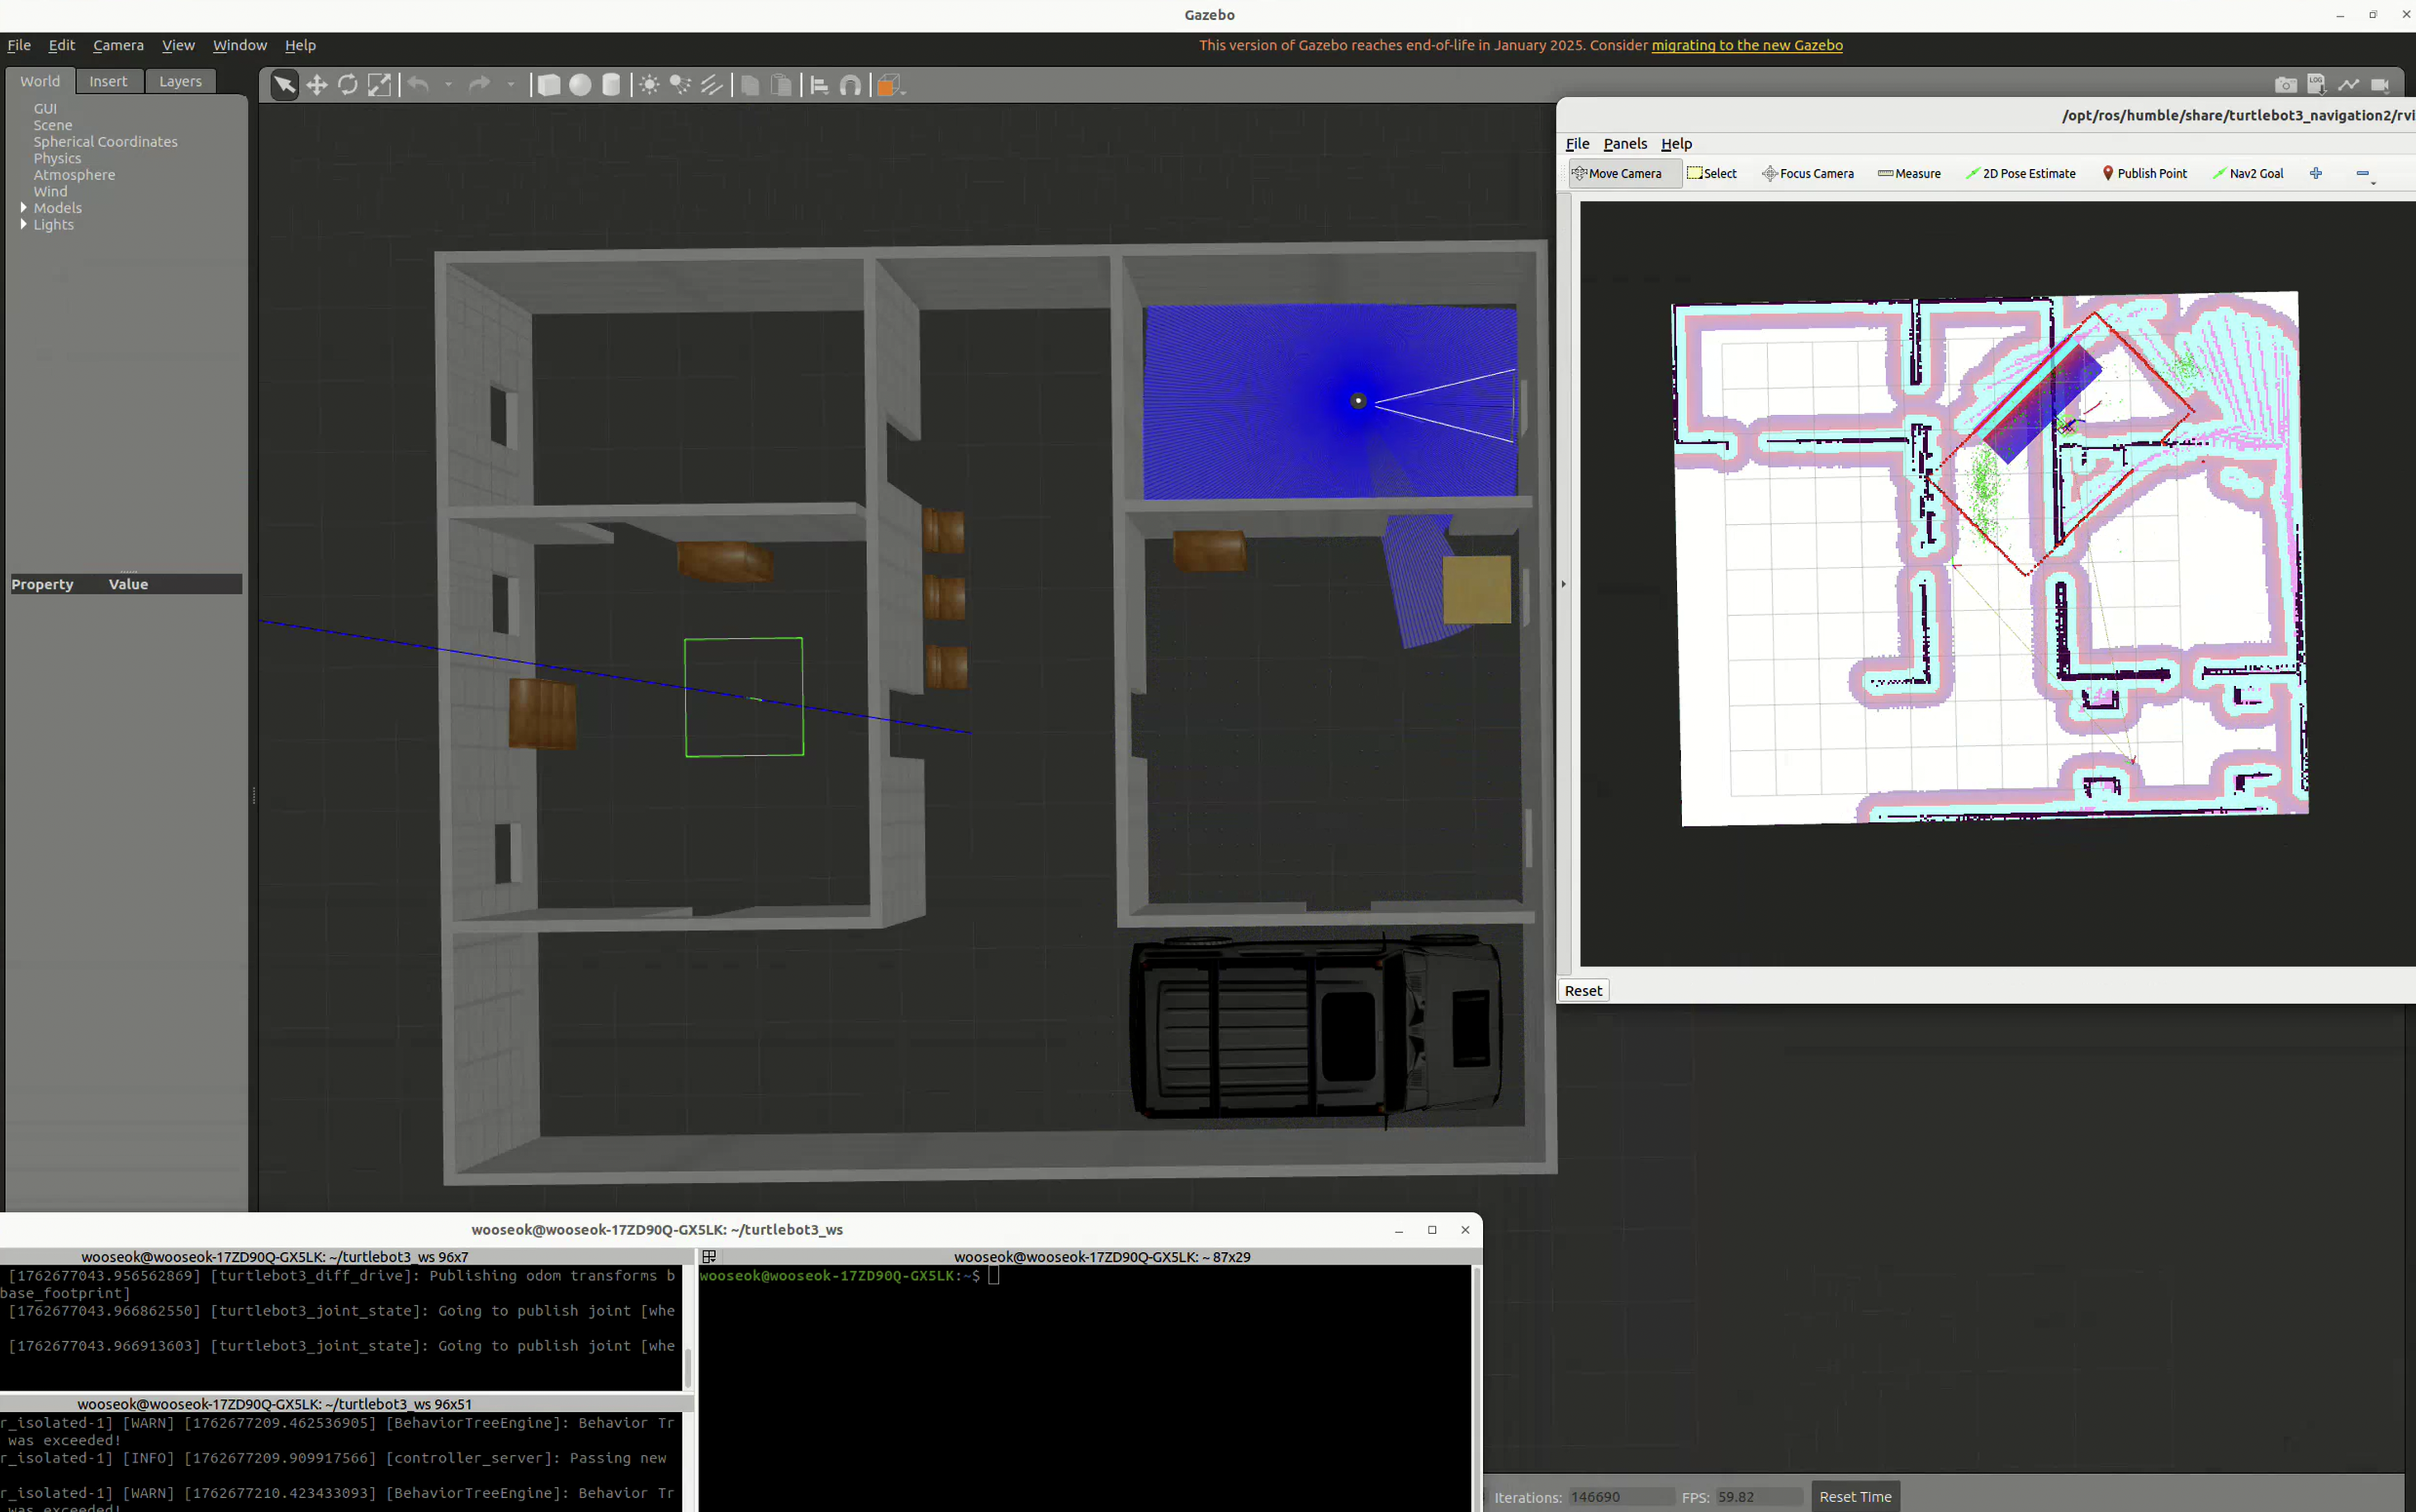Screen dimensions: 2416x1512
Task: Choose the Scale mode tool
Action: click(x=379, y=85)
